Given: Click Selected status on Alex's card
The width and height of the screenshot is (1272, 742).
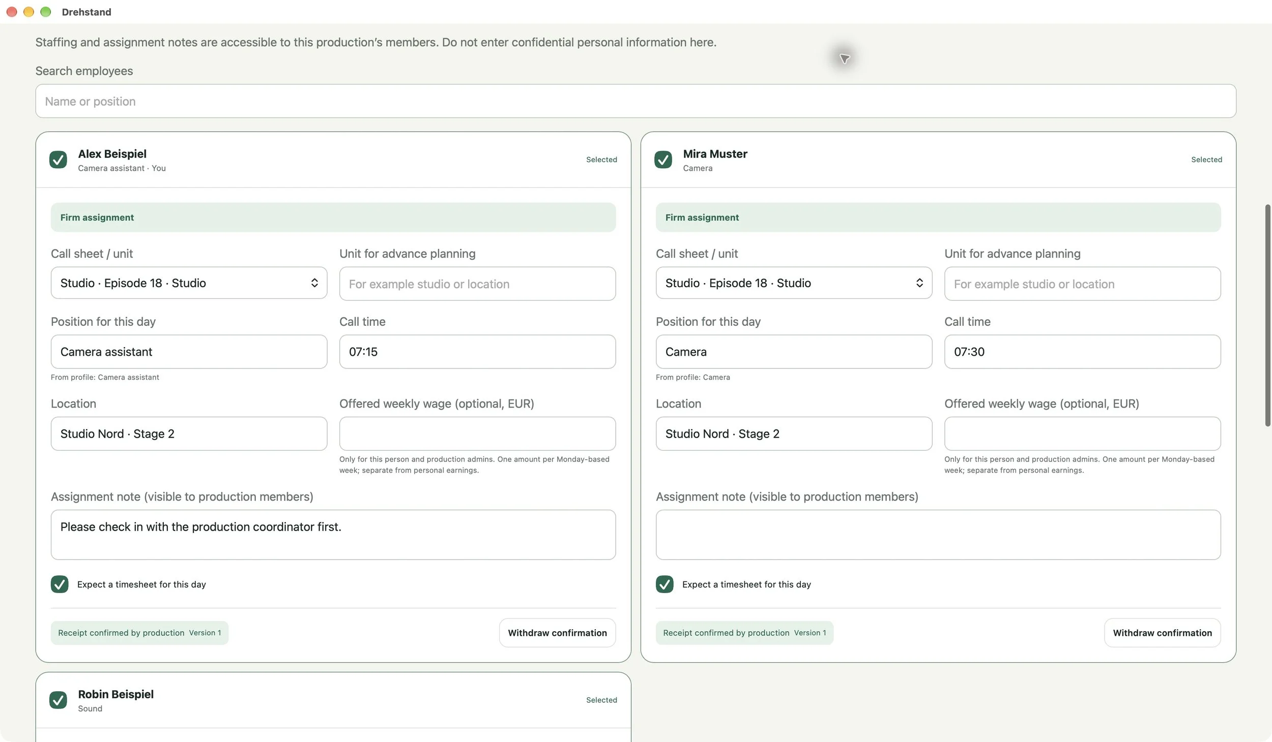Looking at the screenshot, I should pyautogui.click(x=601, y=160).
